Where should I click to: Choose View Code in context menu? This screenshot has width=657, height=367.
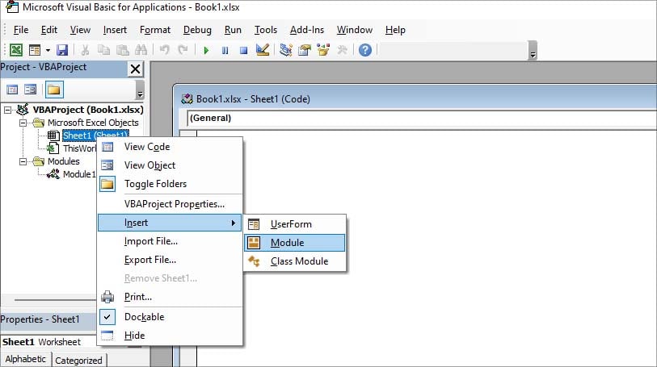point(170,147)
